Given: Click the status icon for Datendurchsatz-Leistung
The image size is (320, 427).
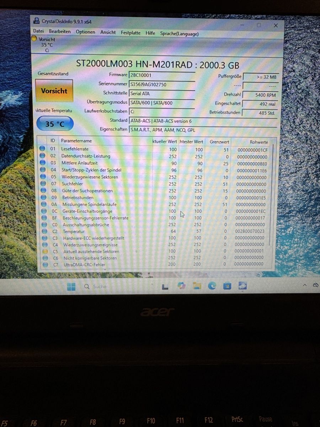Looking at the screenshot, I should pyautogui.click(x=42, y=155).
